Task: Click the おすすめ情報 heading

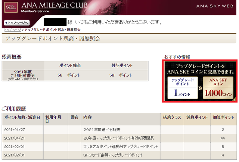Action: pos(177,57)
